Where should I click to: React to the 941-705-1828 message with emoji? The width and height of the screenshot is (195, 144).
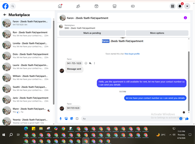(86, 63)
